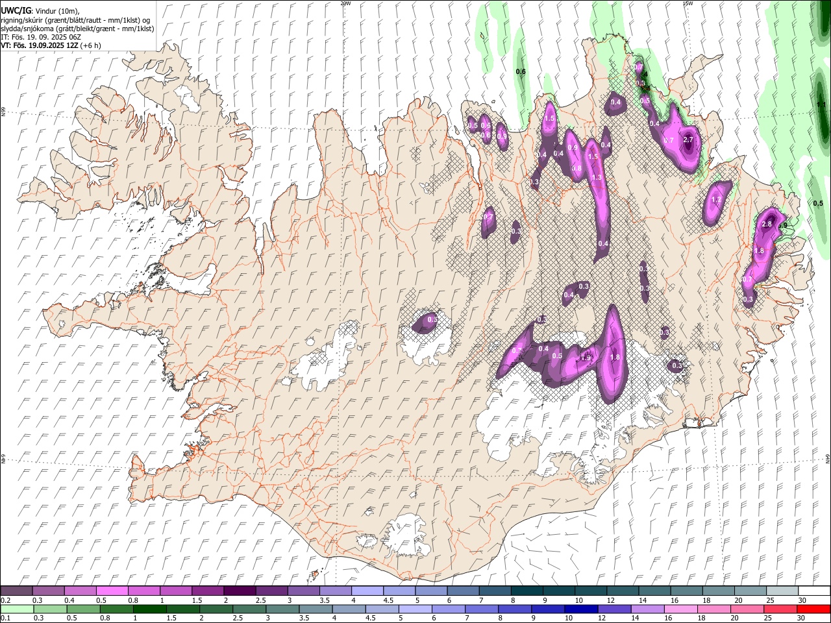This screenshot has width=831, height=623.
Task: Select the valid time 'VT: Fös. 19.09.2025 12Z'
Action: [40, 46]
